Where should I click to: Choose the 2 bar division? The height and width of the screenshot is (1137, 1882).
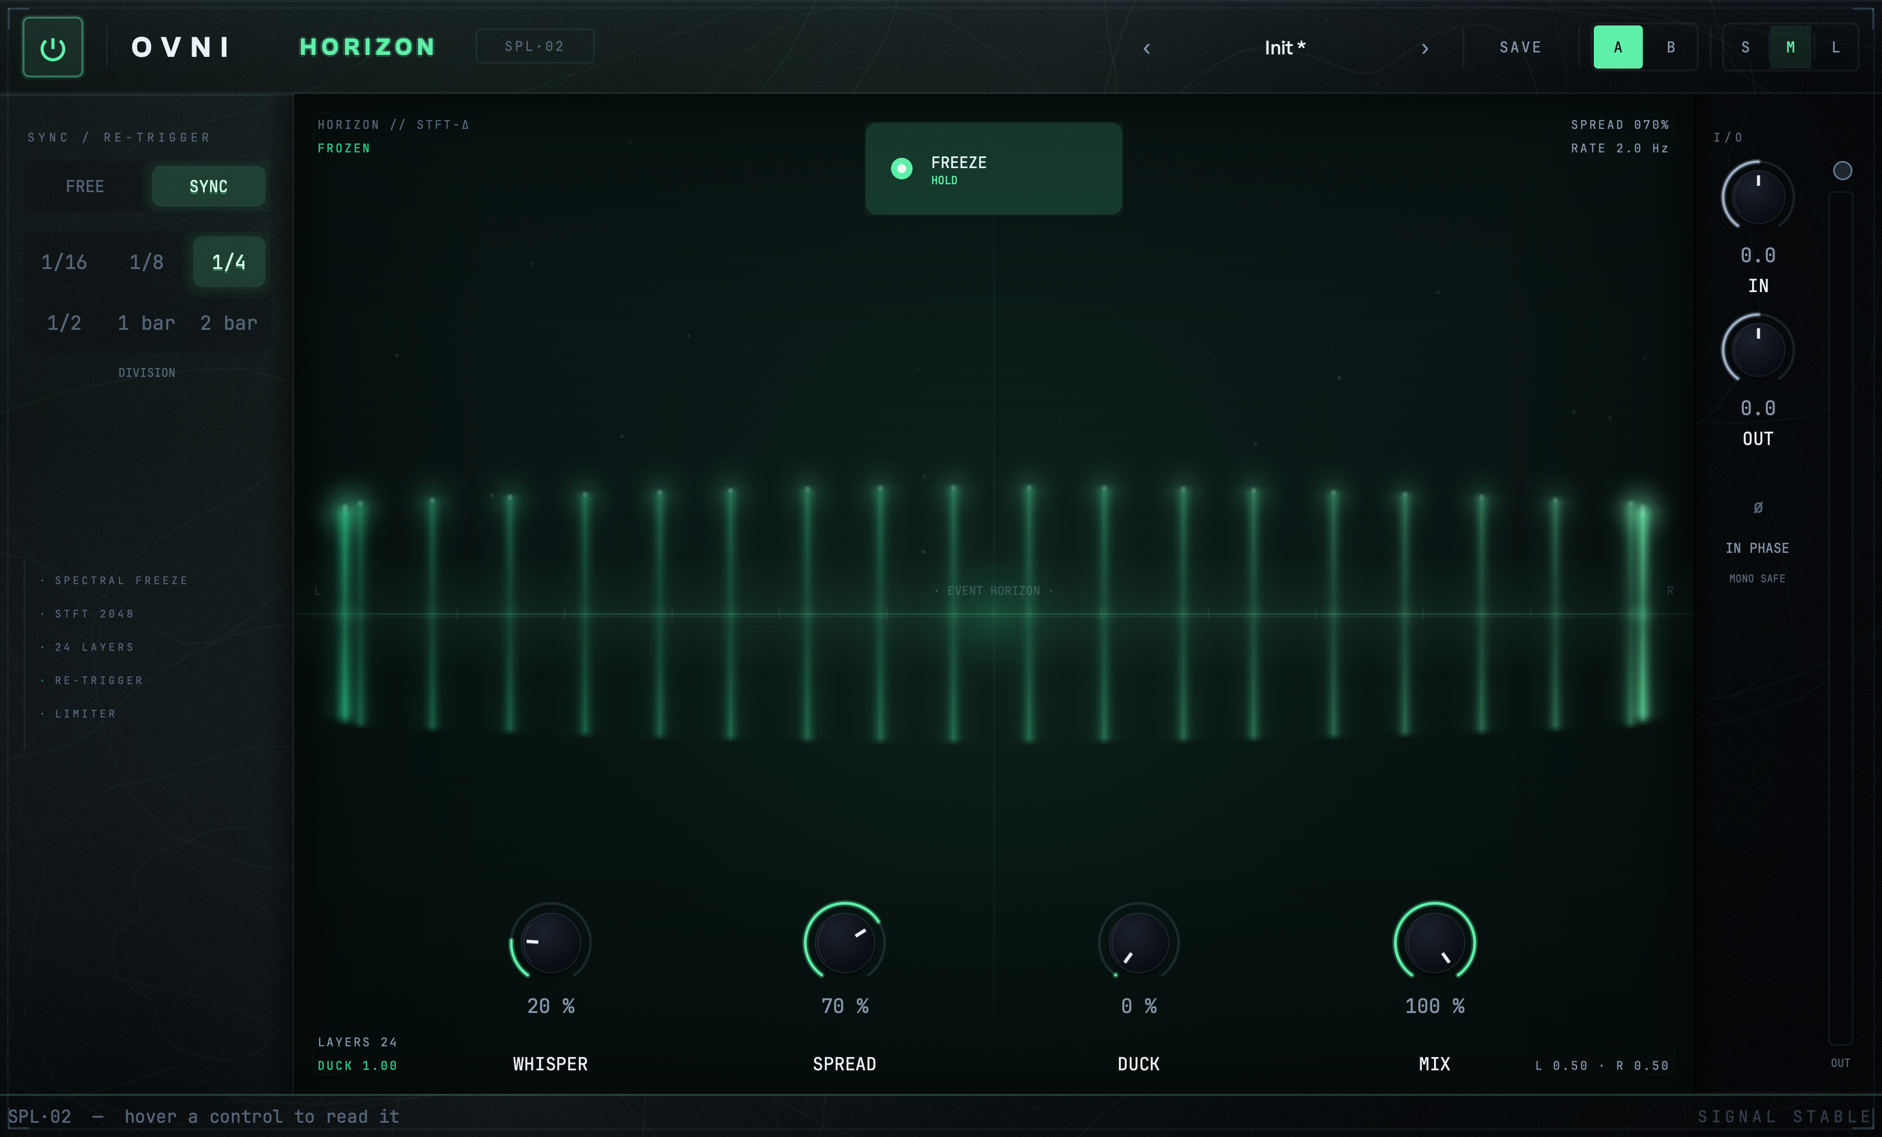click(x=228, y=322)
